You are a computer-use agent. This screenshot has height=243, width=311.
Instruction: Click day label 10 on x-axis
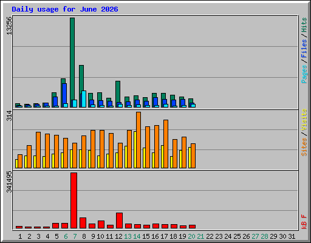tap(100, 236)
